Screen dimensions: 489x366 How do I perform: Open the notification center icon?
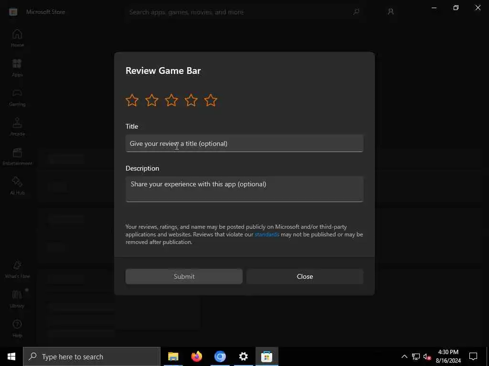[473, 356]
